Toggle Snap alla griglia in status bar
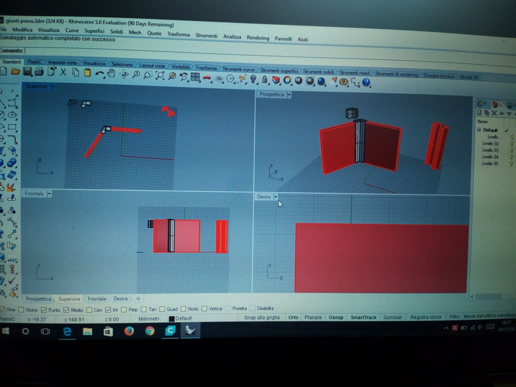Screen dimensions: 516x387 [261, 317]
